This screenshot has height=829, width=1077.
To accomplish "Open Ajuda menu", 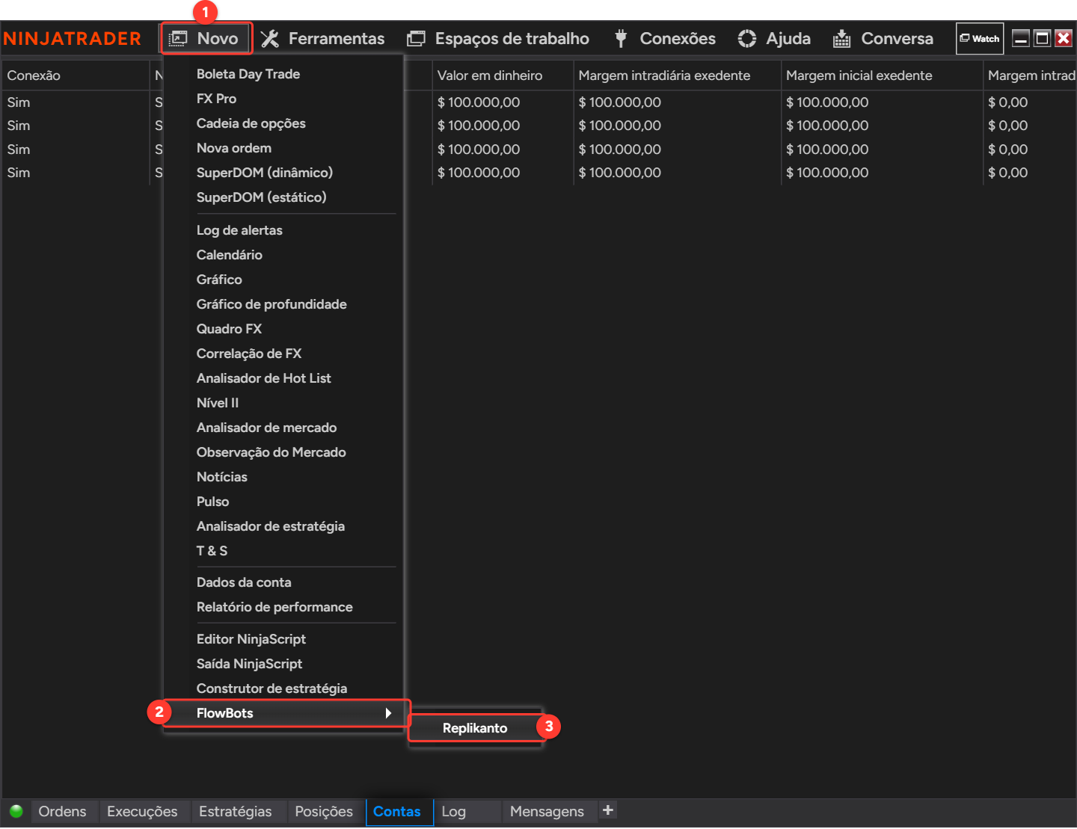I will [x=774, y=39].
